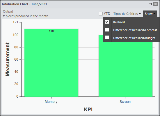Check Difference of Realized/Forecast box

coord(107,30)
